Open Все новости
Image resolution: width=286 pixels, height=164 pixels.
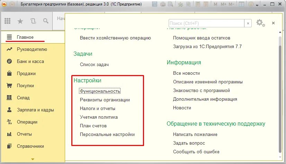point(186,73)
